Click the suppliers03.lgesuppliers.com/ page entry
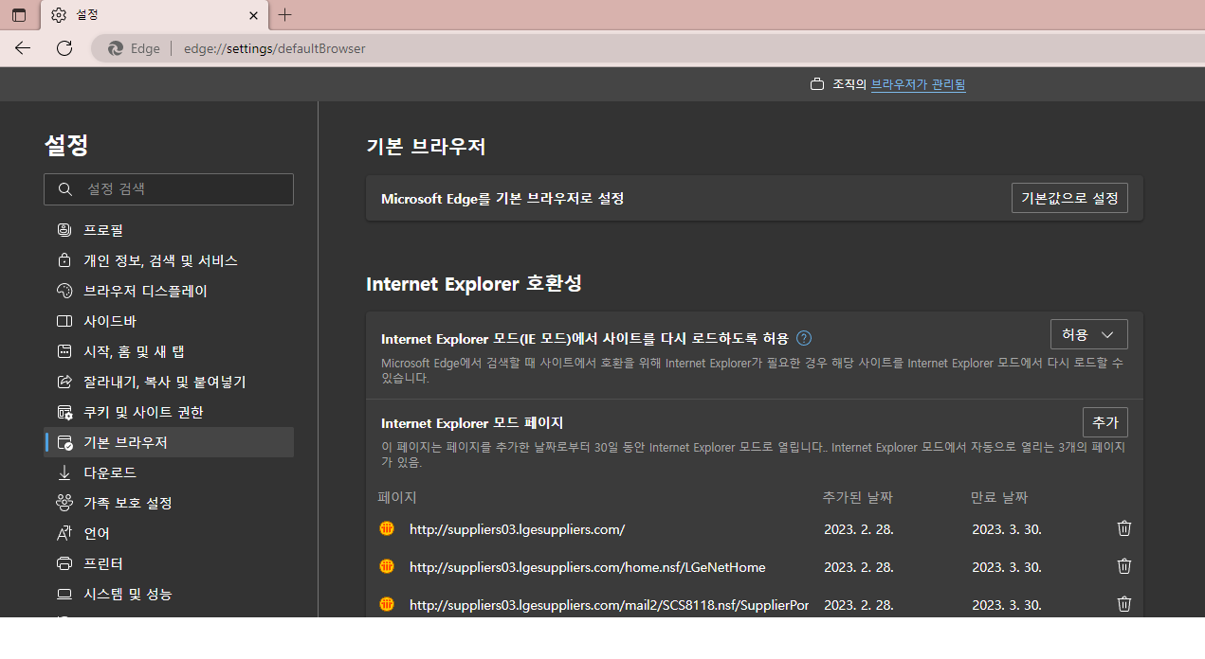1205x659 pixels. tap(517, 529)
